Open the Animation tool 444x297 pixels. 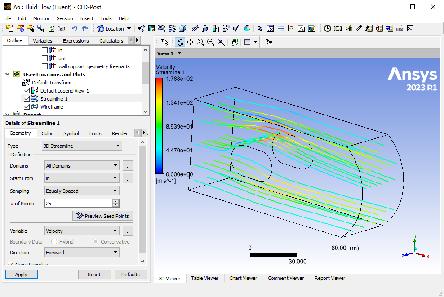coord(337,28)
